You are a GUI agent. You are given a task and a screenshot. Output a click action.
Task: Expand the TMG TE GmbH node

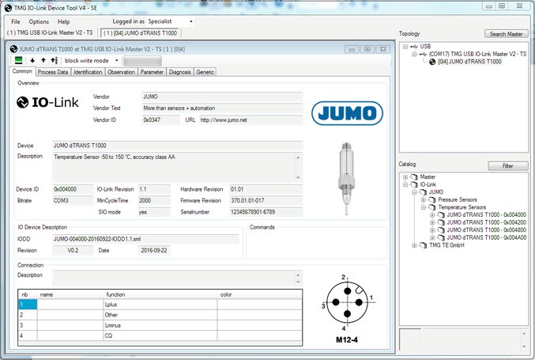[414, 245]
